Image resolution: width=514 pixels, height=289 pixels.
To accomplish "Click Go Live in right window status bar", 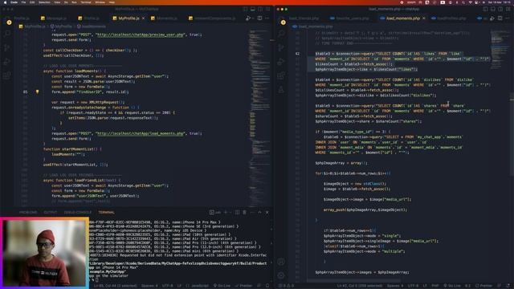I will click(452, 286).
